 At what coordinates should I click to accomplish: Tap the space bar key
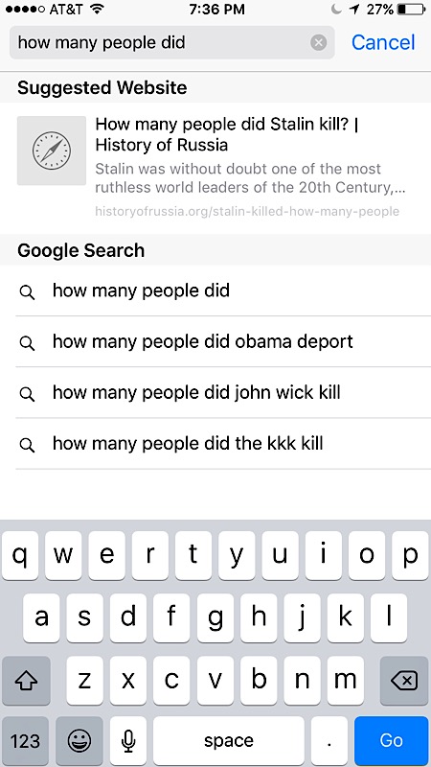229,741
